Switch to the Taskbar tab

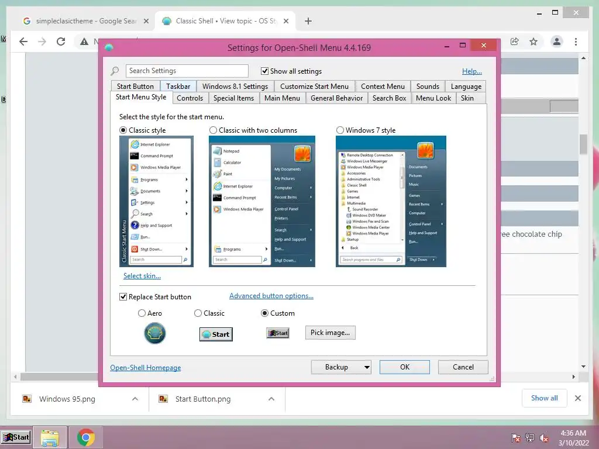tap(178, 87)
